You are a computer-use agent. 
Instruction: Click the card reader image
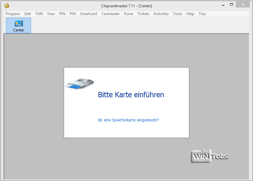79,84
